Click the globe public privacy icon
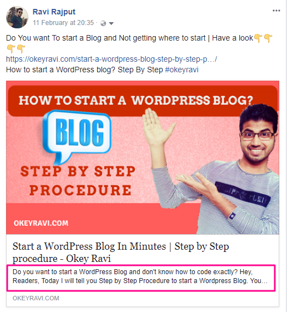This screenshot has width=287, height=312. [103, 23]
